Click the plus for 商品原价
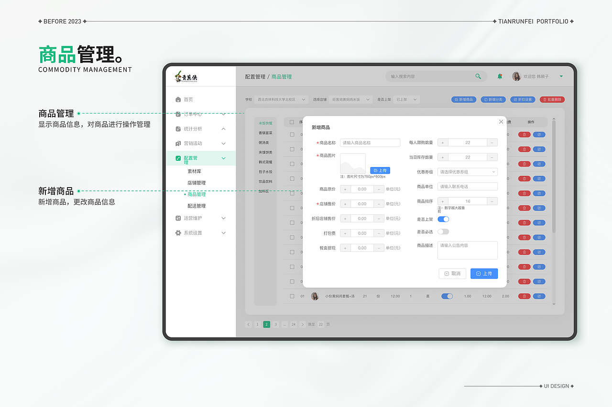This screenshot has width=612, height=407. tap(345, 189)
